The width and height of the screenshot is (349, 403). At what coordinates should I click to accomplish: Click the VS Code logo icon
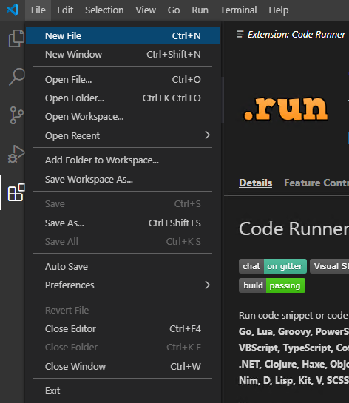point(13,10)
